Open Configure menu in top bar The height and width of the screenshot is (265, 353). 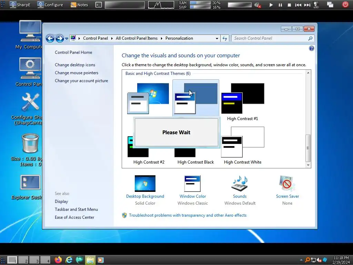[x=50, y=4]
